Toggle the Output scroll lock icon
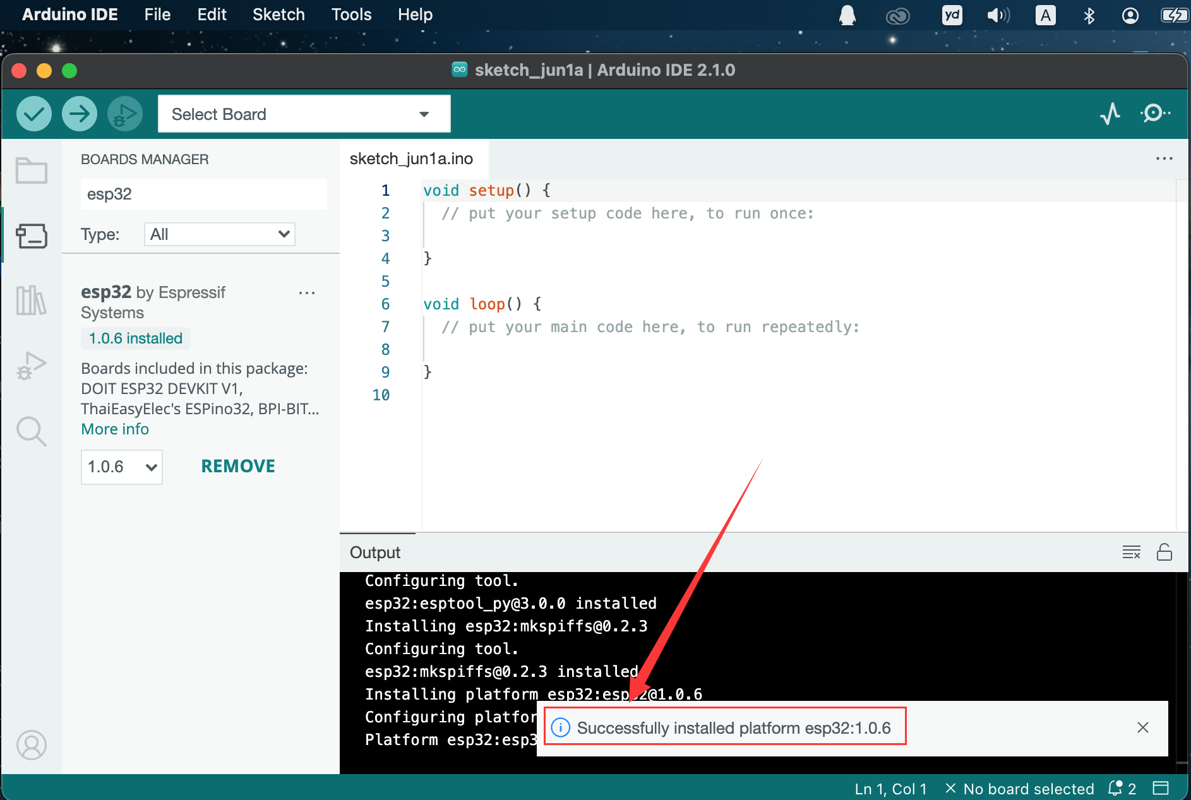The width and height of the screenshot is (1191, 800). (x=1164, y=552)
